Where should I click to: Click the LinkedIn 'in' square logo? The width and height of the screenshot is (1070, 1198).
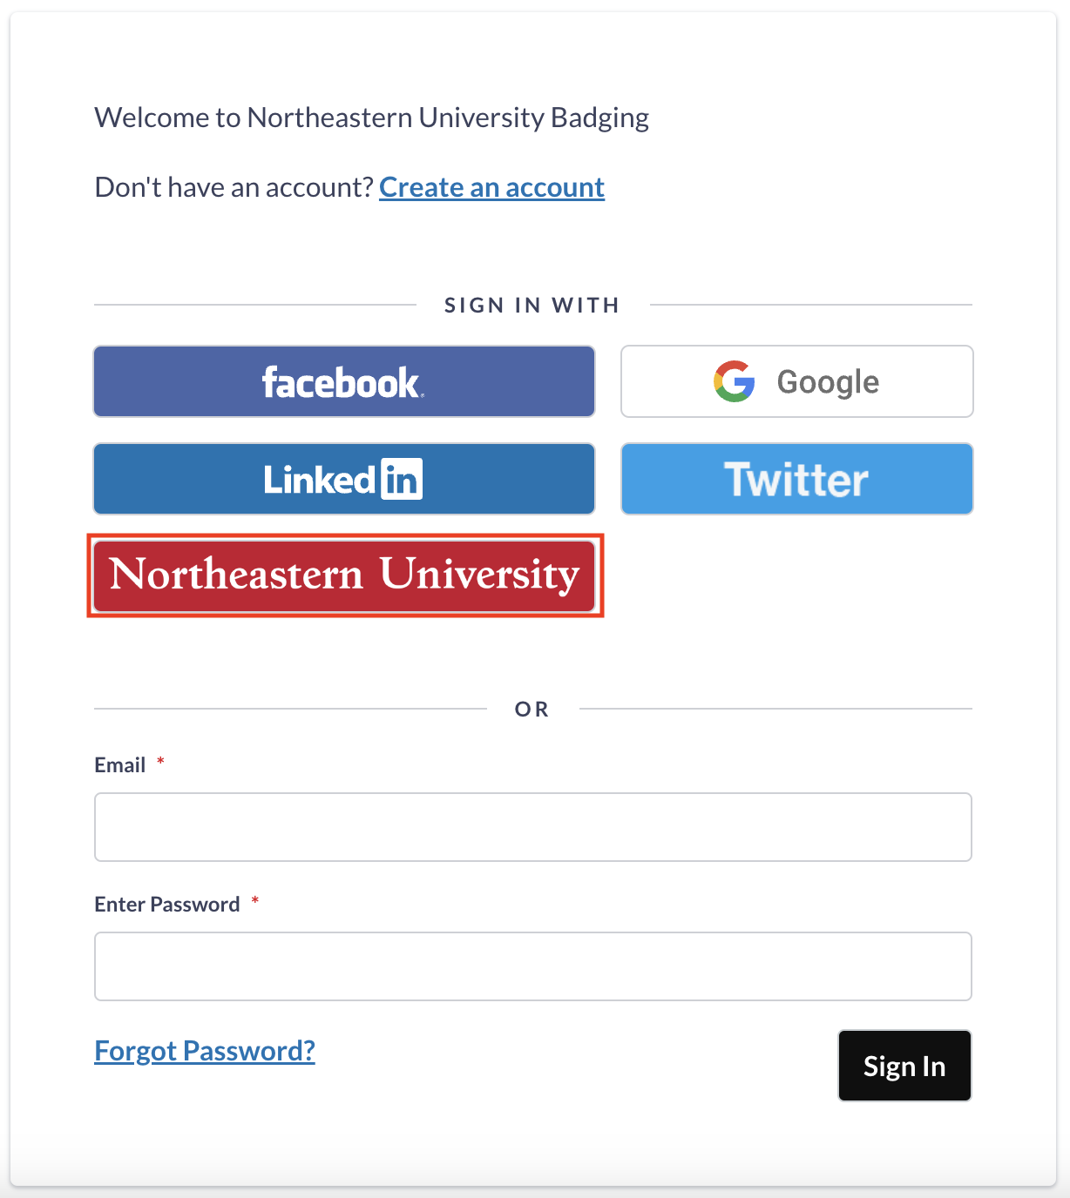pos(402,479)
